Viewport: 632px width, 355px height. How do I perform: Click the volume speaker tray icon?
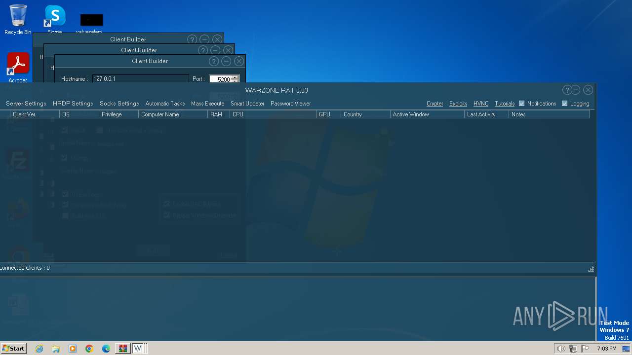[561, 349]
